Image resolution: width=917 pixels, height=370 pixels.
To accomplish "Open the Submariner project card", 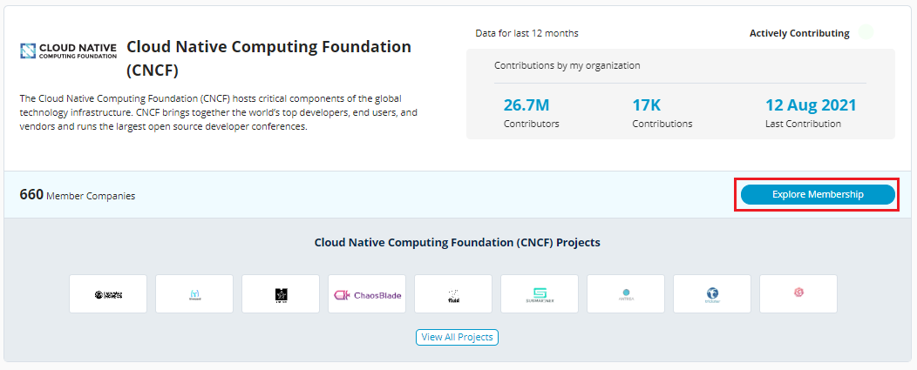I will (x=540, y=294).
